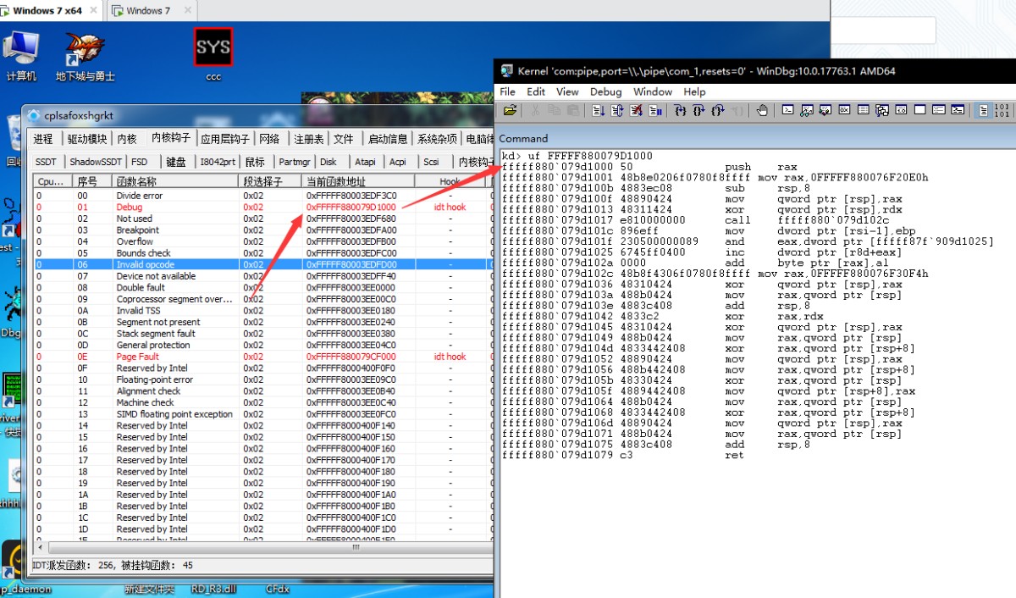Viewport: 1016px width, 598px height.
Task: Switch to the 应用层钩子 tab
Action: coord(224,139)
